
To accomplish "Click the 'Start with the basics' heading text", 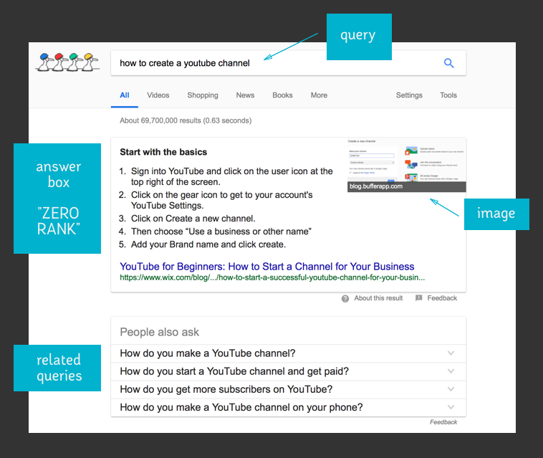I will pyautogui.click(x=163, y=152).
